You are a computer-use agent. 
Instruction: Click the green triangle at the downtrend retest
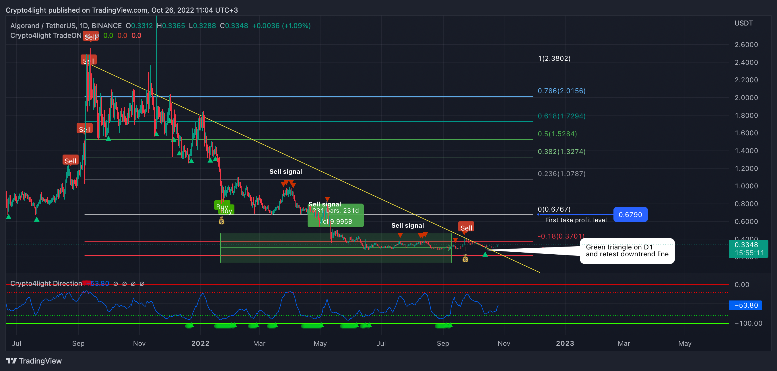pyautogui.click(x=485, y=254)
